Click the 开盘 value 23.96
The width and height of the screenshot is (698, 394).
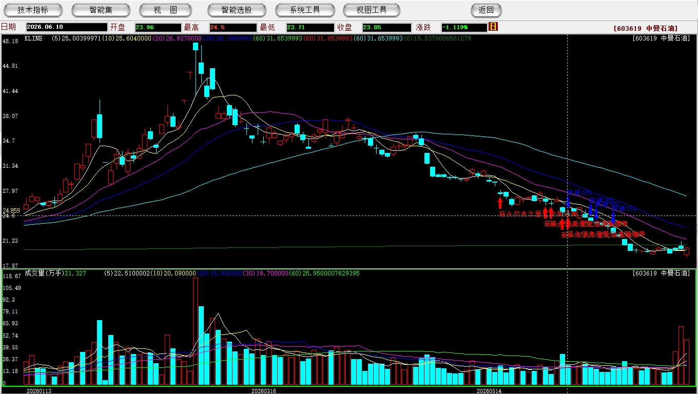click(158, 27)
